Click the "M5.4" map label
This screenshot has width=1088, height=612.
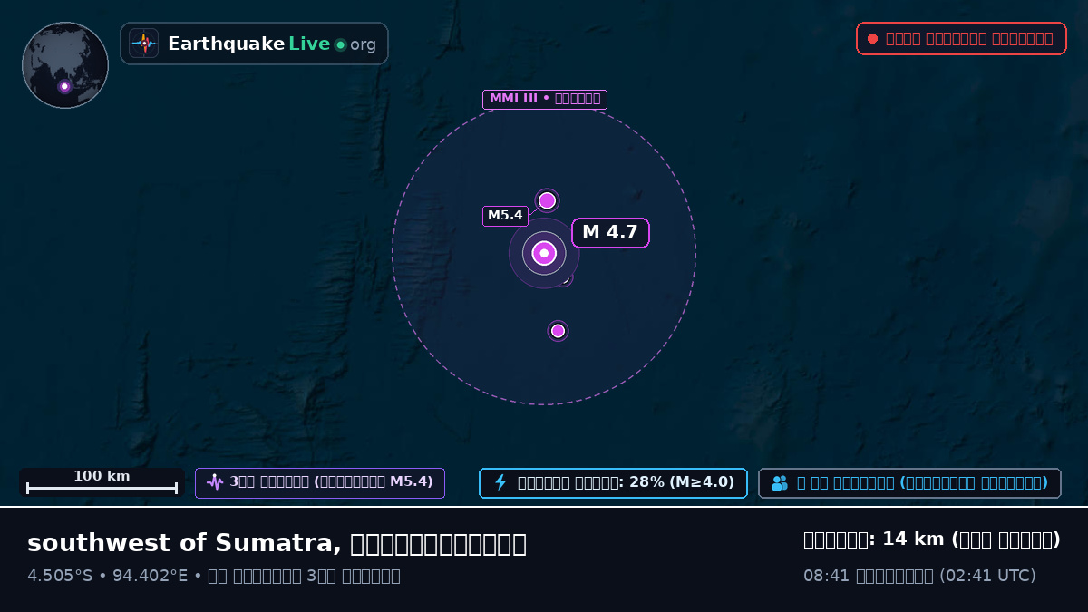tap(505, 216)
